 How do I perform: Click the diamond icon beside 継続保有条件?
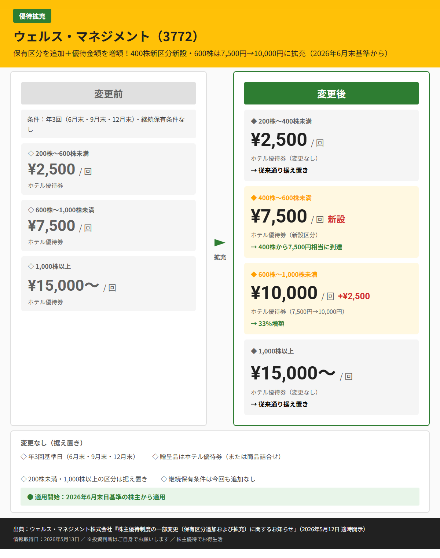click(164, 479)
